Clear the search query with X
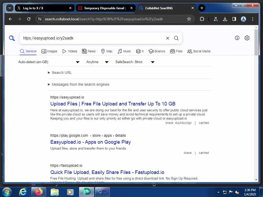 click(x=167, y=38)
